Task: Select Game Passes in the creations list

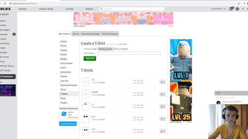Action: point(66,63)
